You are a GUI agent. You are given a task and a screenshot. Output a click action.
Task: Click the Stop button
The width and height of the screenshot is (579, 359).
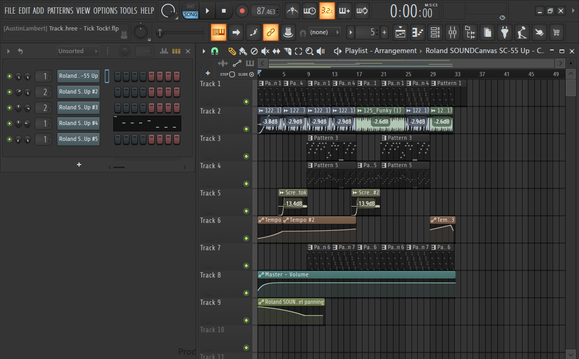[223, 11]
